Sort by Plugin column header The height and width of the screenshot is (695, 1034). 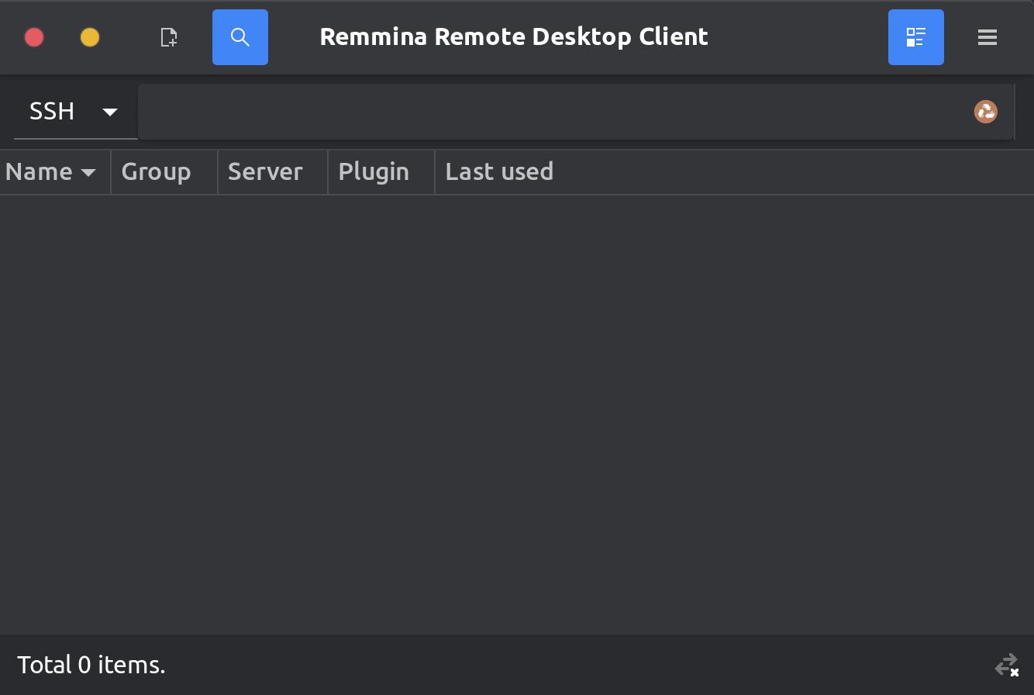tap(381, 172)
